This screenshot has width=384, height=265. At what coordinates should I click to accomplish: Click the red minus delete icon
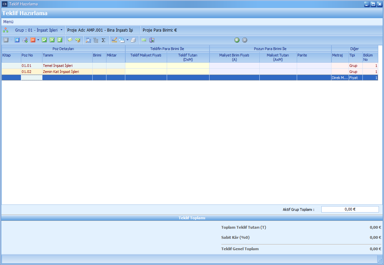click(33, 40)
